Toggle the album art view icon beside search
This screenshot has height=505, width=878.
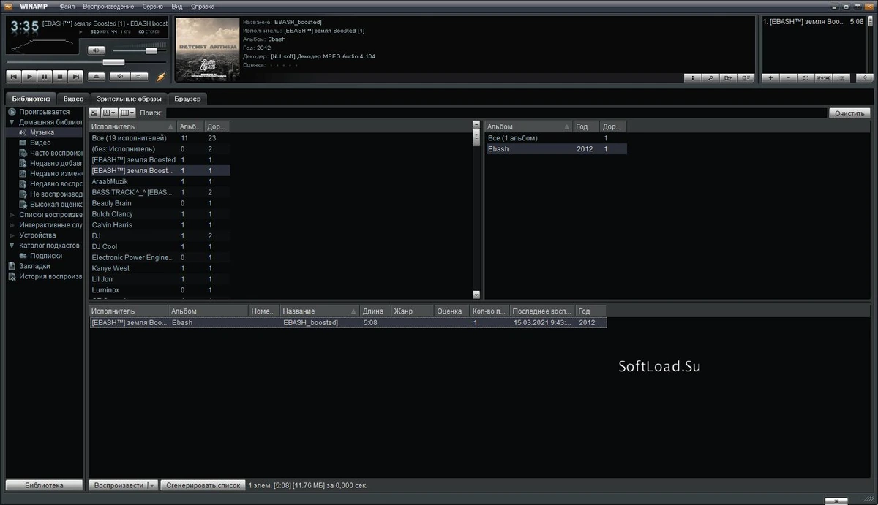94,113
